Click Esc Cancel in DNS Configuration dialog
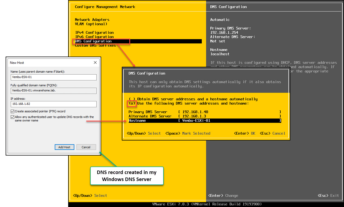Screen dimensions: 344x207 (272, 133)
